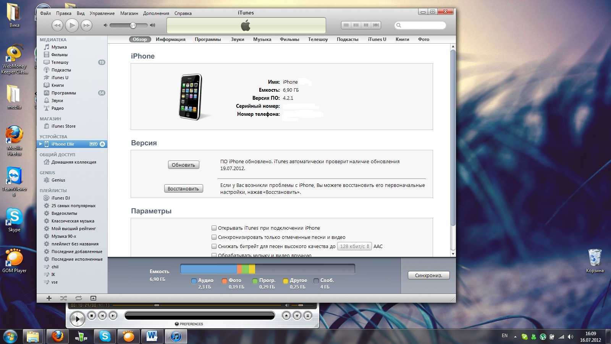
Task: Open the Файл menu
Action: pyautogui.click(x=45, y=13)
